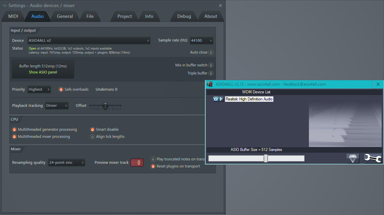Enable the Triple buffer option
This screenshot has height=215, width=384.
point(211,73)
